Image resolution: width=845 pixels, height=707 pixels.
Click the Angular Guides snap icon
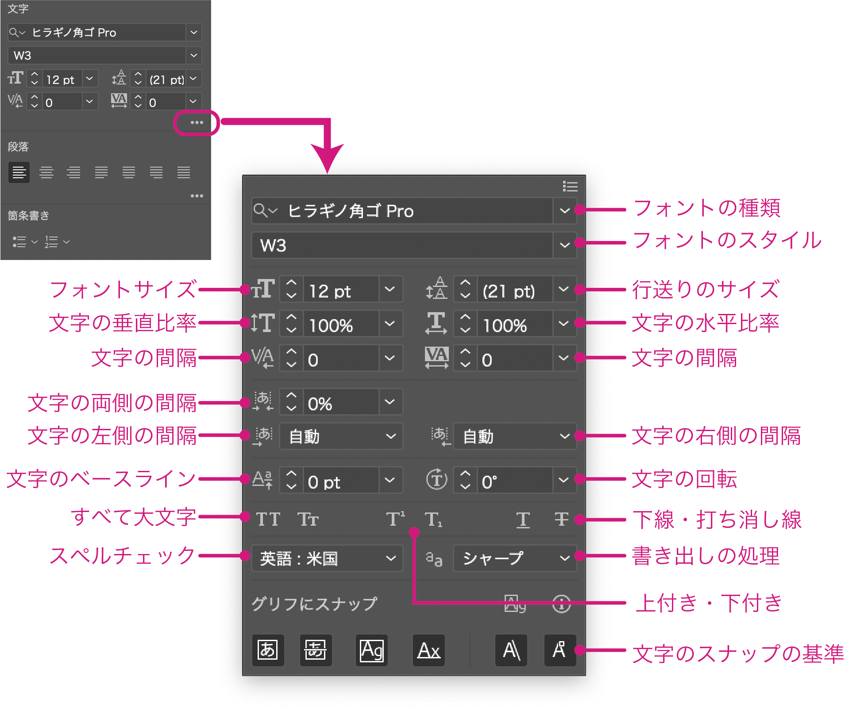pyautogui.click(x=511, y=650)
